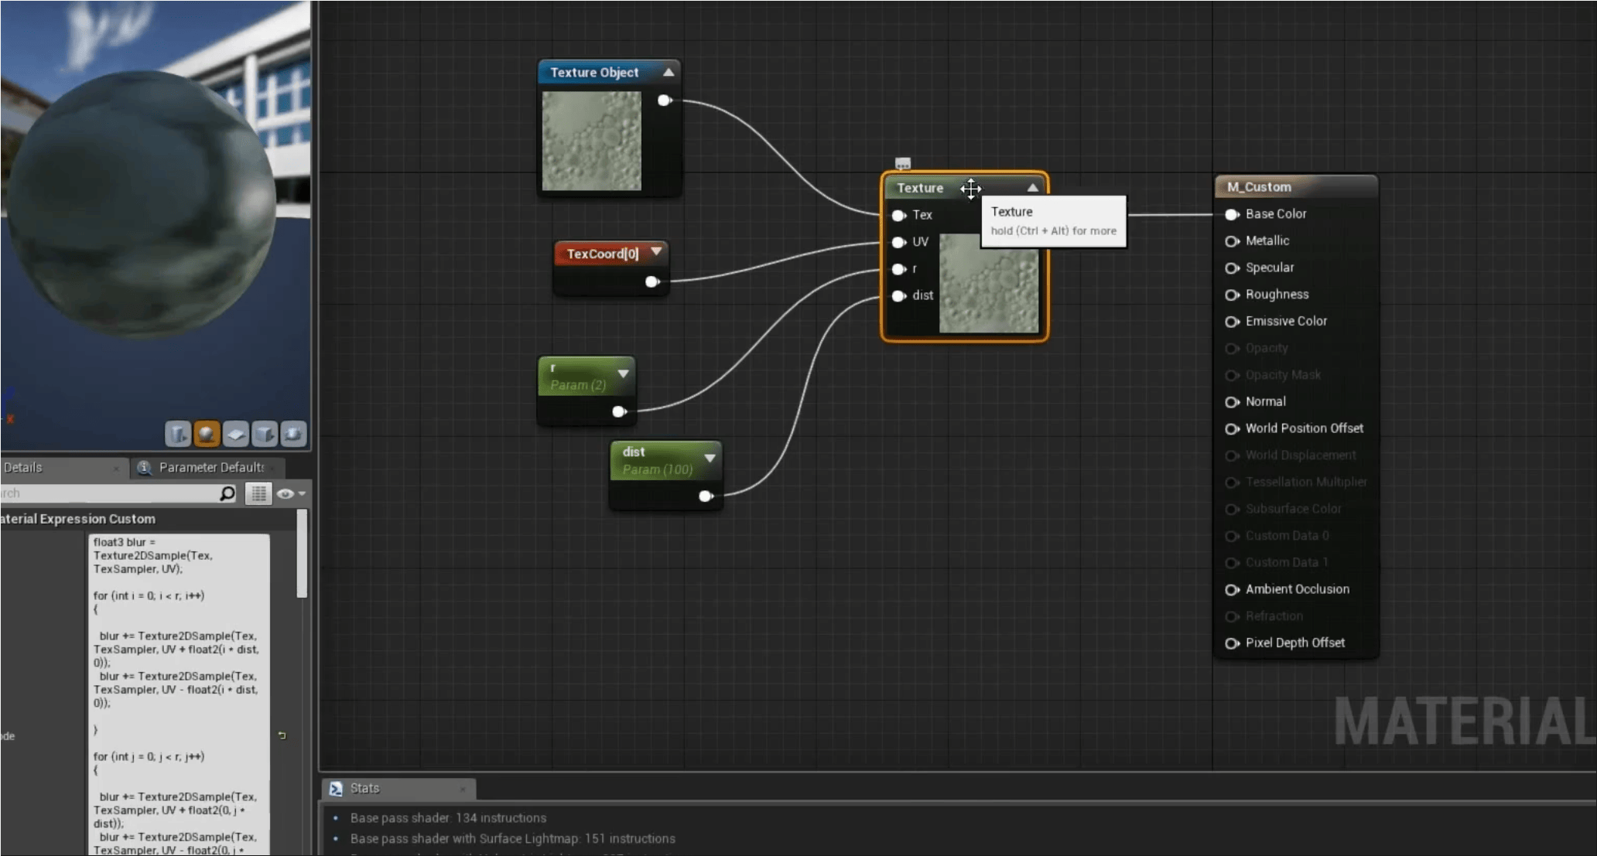The width and height of the screenshot is (1597, 856).
Task: Set preview mesh to plane
Action: (x=235, y=434)
